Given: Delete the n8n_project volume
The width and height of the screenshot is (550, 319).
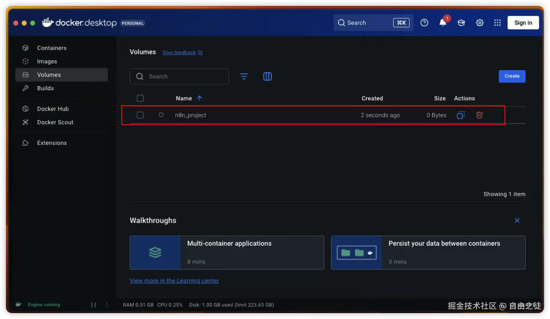Looking at the screenshot, I should point(479,115).
